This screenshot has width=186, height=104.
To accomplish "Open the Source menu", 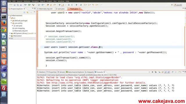I will click(x=19, y=1).
